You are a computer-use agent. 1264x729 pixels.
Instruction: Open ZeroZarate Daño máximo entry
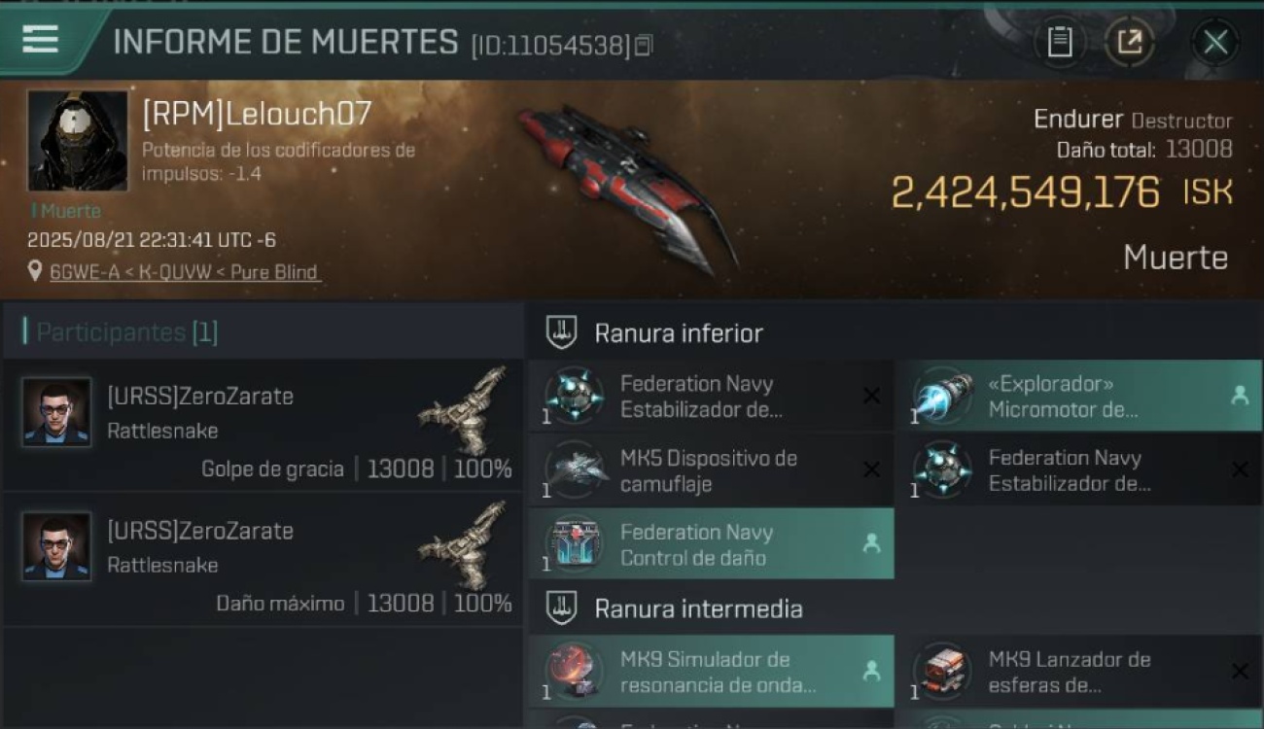pos(263,560)
